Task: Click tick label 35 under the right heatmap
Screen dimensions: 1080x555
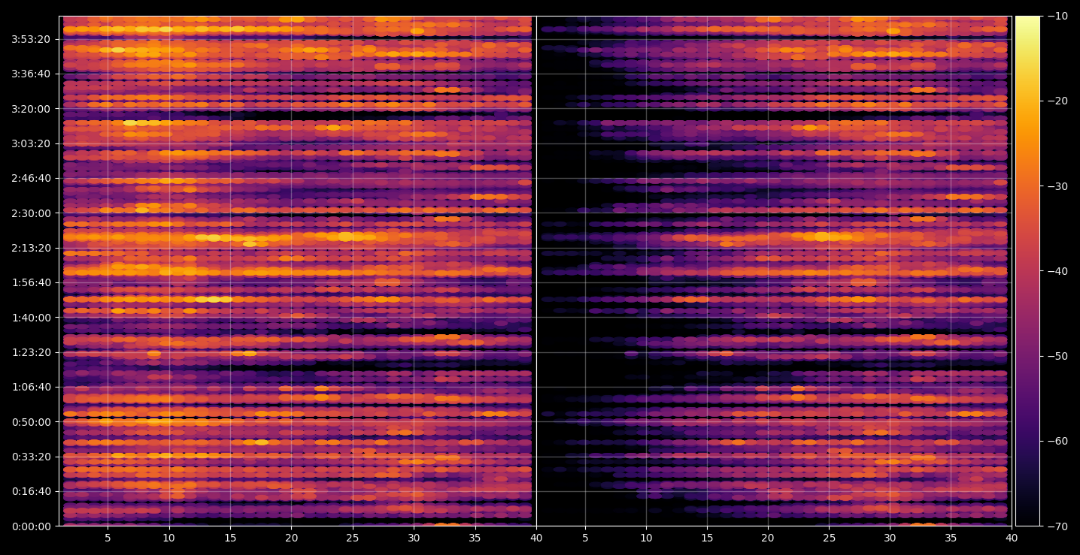Action: pyautogui.click(x=951, y=538)
